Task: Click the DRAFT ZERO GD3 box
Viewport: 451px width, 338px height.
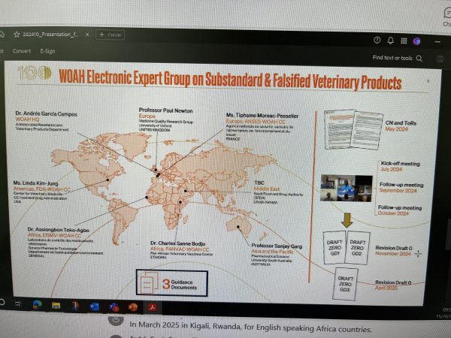Action: (x=345, y=284)
